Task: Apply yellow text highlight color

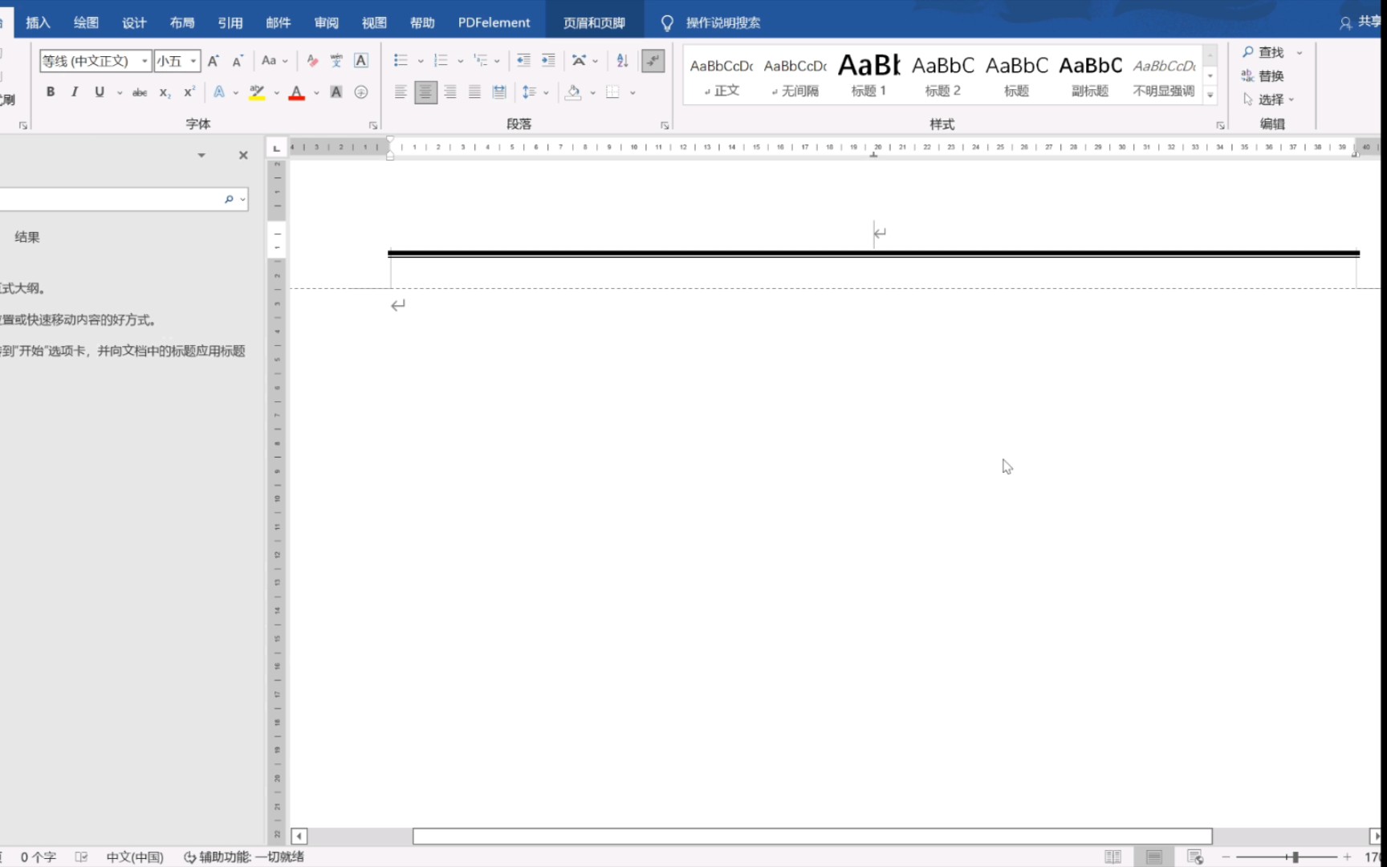Action: [257, 92]
